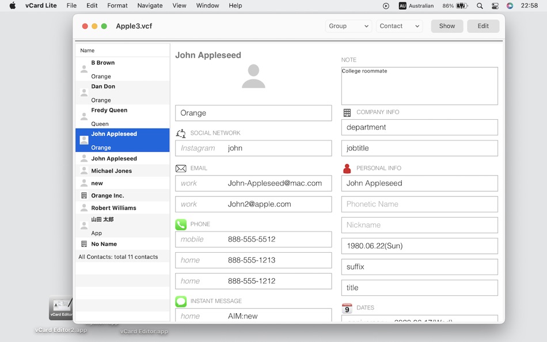Click the Email envelope icon
Viewport: 547px width, 342px height.
coord(181,169)
